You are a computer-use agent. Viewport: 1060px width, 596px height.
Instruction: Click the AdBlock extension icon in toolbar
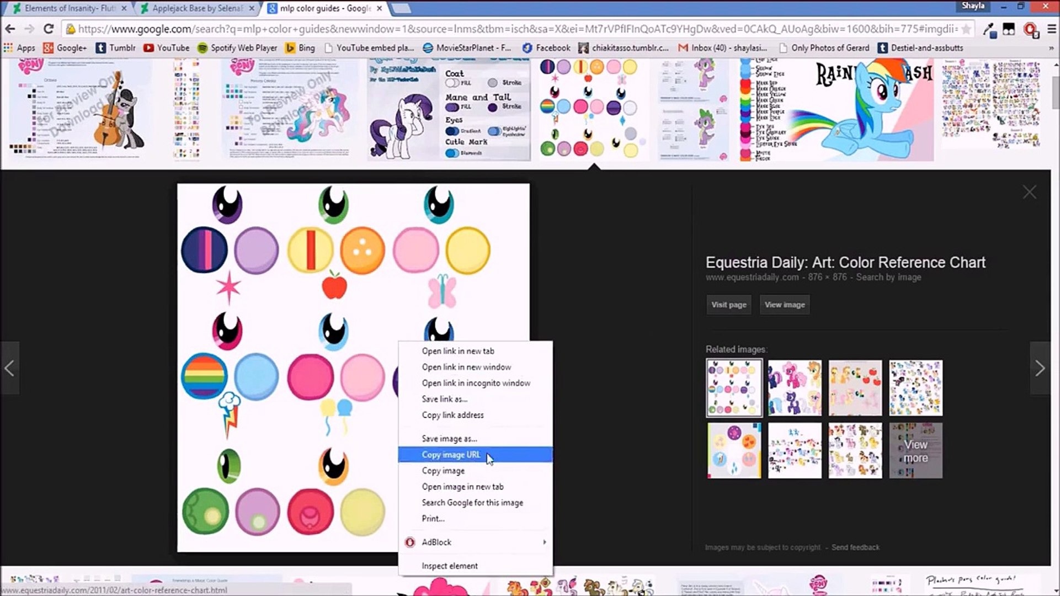point(1030,29)
